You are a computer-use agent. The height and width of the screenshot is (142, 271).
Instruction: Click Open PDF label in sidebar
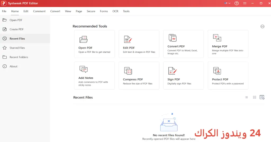tap(16, 20)
